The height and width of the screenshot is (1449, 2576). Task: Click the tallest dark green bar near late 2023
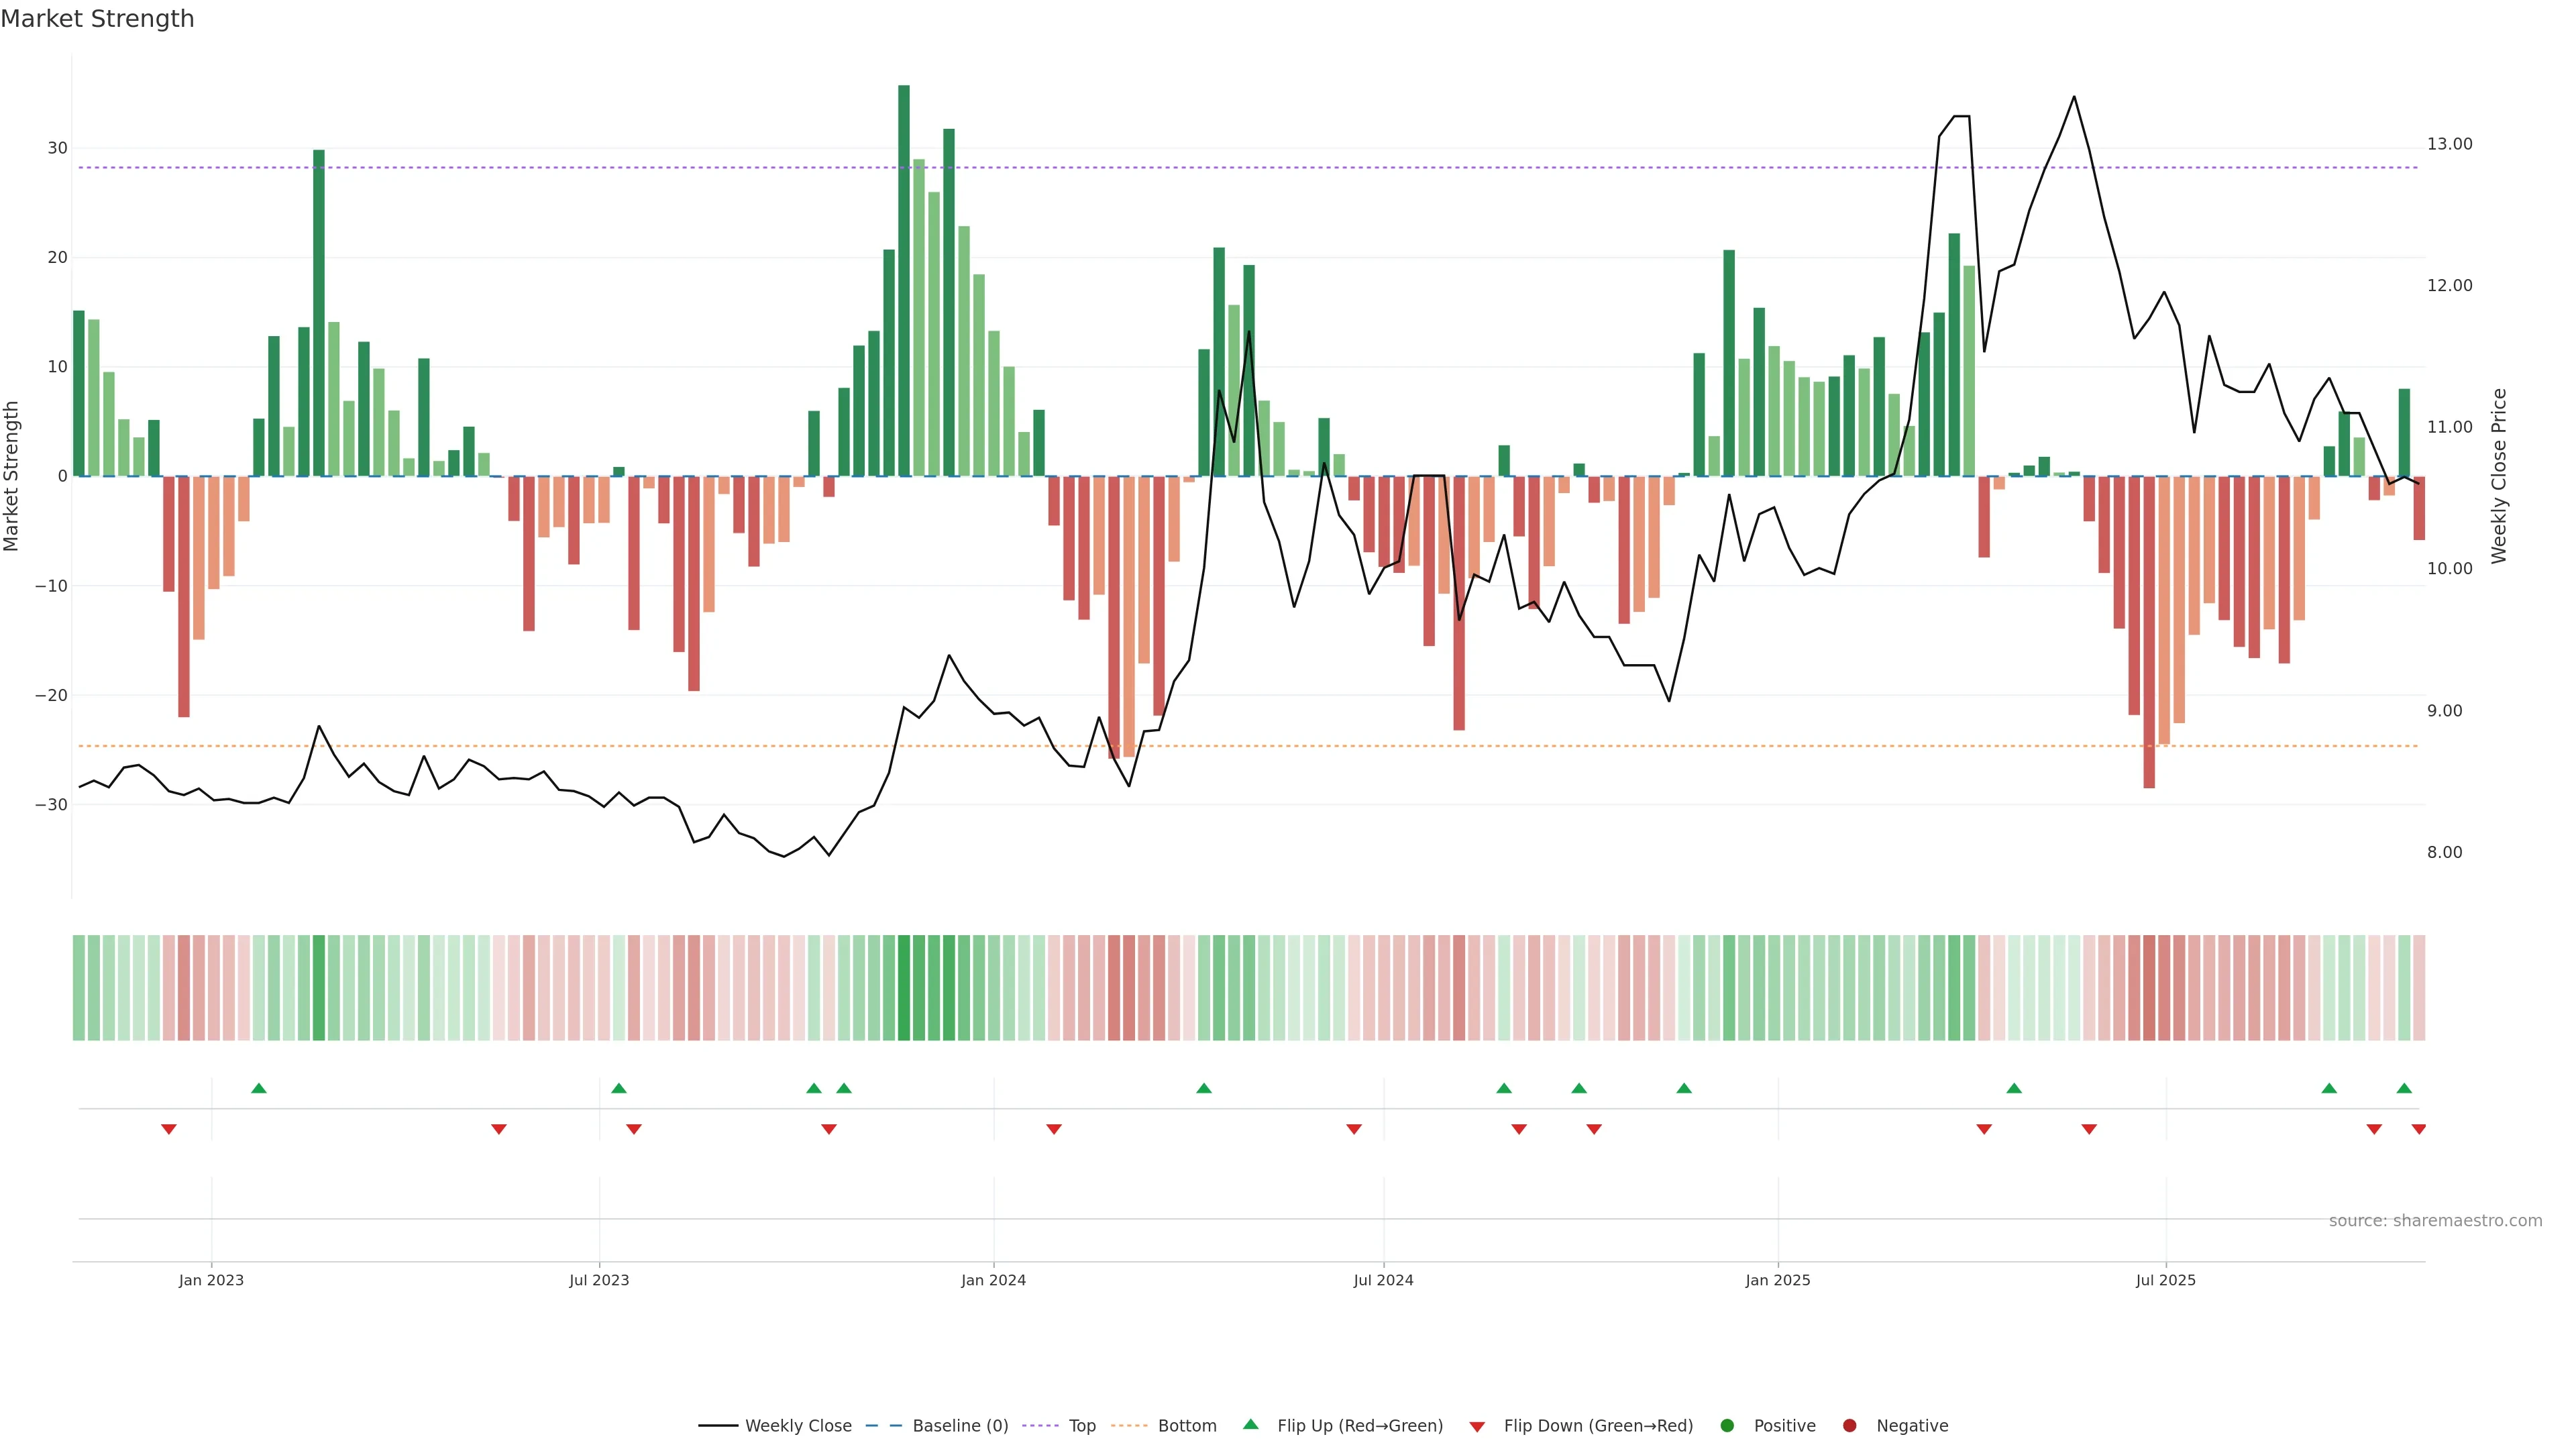[904, 280]
